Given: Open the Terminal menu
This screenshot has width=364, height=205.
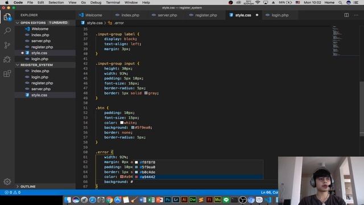Looking at the screenshot, I should pos(113,2).
